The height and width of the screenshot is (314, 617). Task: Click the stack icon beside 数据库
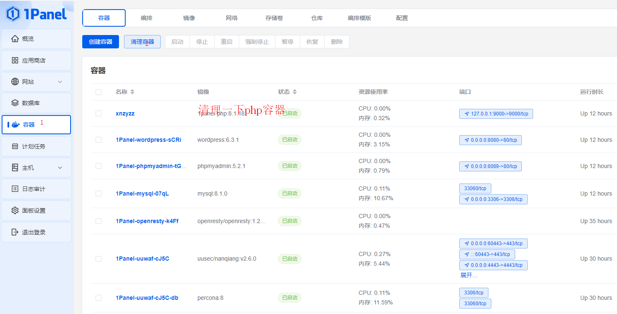click(15, 103)
